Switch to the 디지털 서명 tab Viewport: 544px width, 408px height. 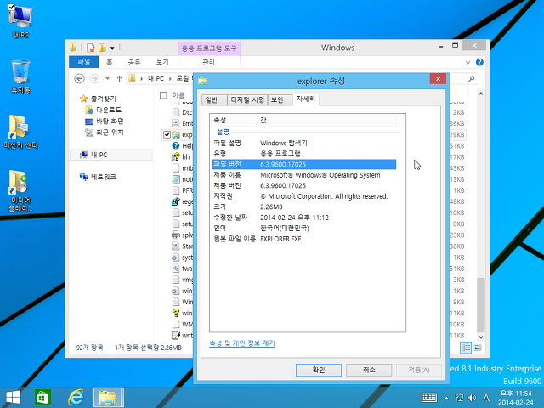[x=247, y=100]
